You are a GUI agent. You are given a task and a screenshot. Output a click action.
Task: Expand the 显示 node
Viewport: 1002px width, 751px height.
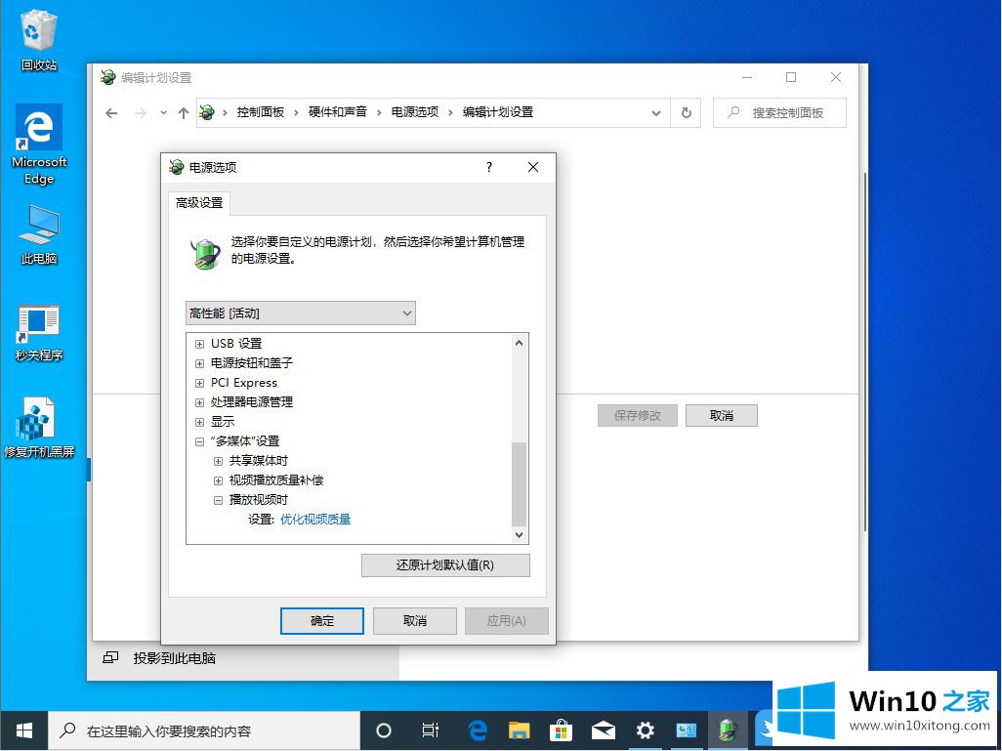tap(199, 423)
